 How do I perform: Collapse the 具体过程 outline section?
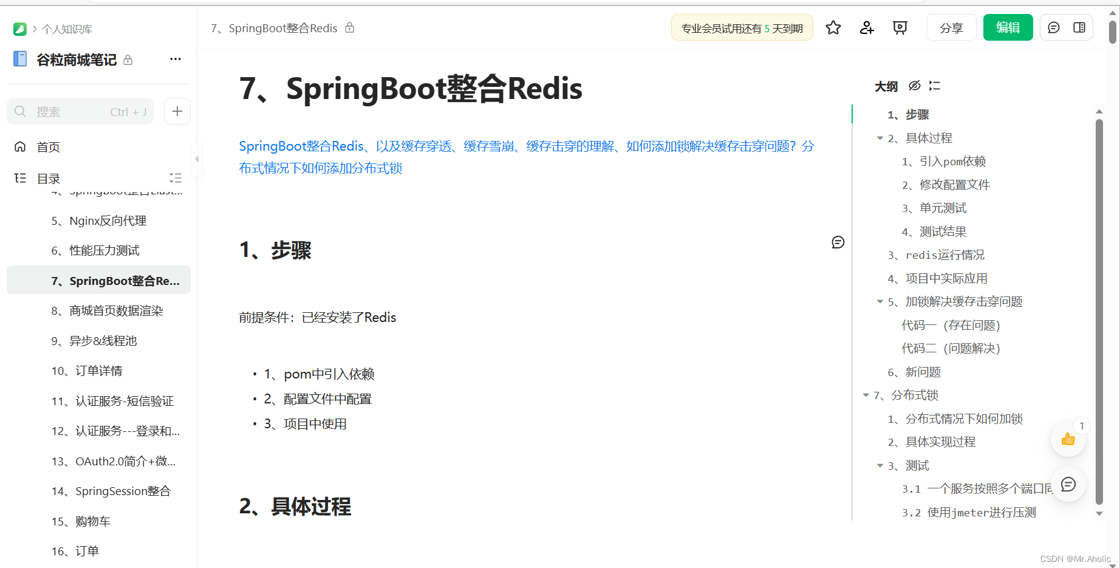[x=880, y=138]
